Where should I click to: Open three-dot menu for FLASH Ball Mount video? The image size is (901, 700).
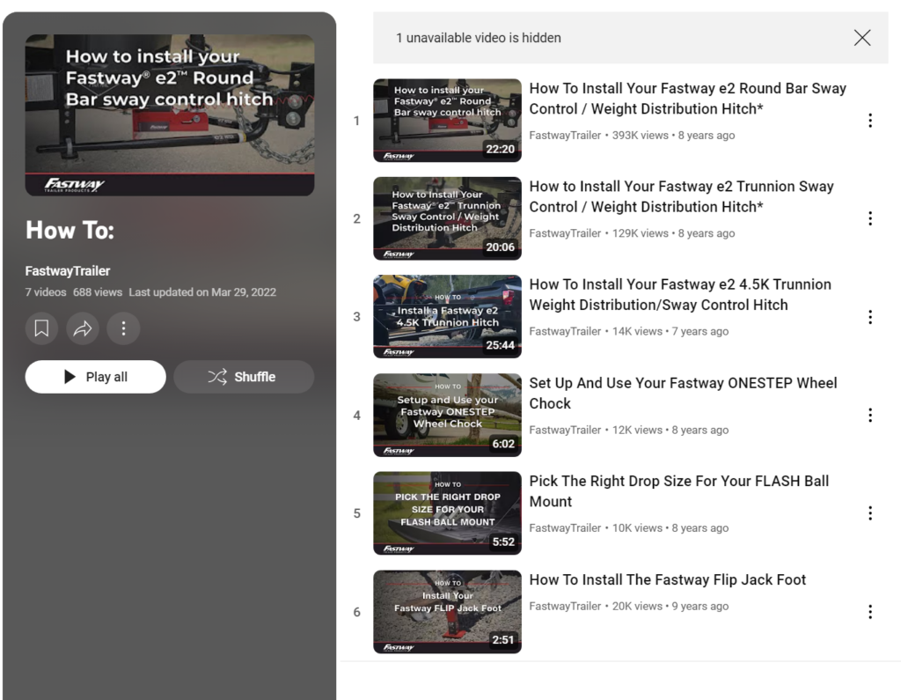[869, 513]
